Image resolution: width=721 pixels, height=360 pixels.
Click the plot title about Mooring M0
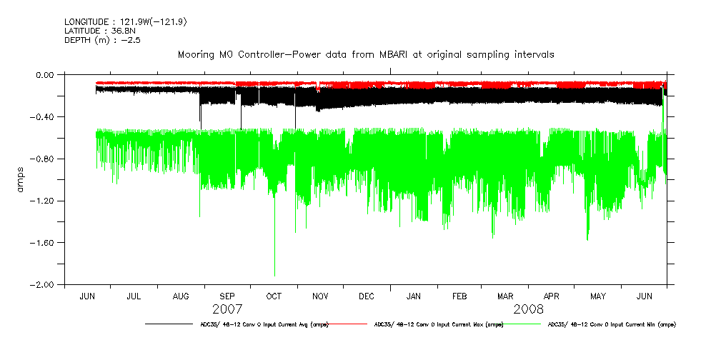coord(365,54)
